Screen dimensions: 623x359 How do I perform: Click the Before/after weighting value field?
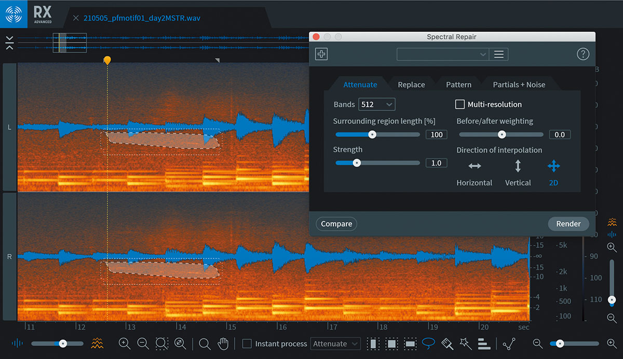point(560,134)
